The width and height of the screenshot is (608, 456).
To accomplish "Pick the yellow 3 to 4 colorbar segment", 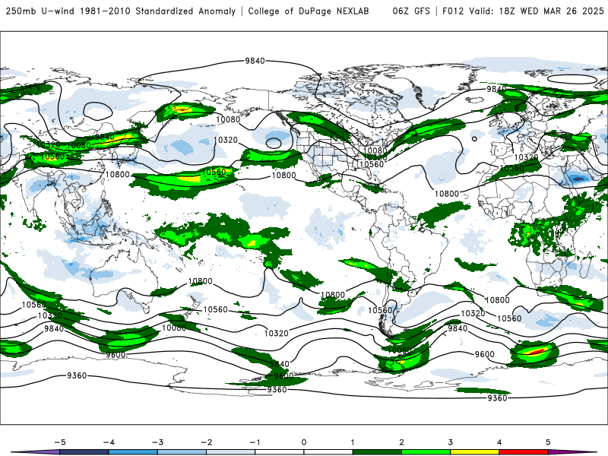I will point(475,452).
